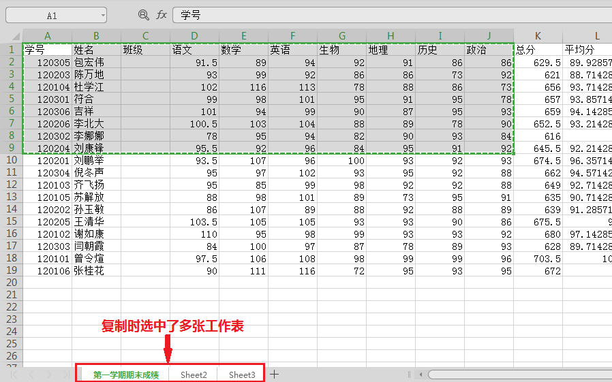Click total score cell 629.5

pyautogui.click(x=538, y=63)
